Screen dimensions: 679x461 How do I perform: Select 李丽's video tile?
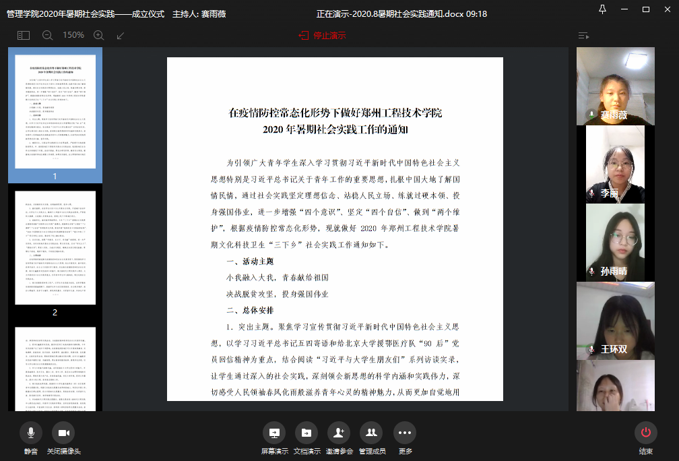[615, 164]
